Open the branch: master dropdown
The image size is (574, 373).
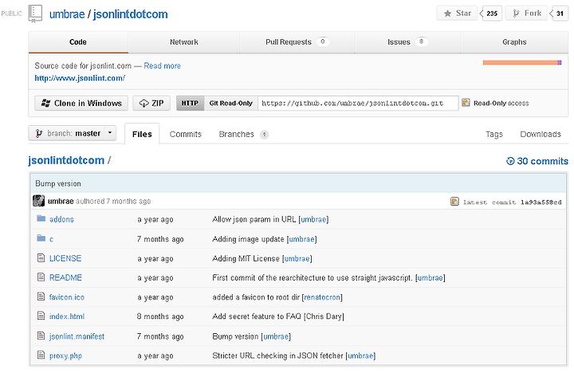tap(72, 133)
